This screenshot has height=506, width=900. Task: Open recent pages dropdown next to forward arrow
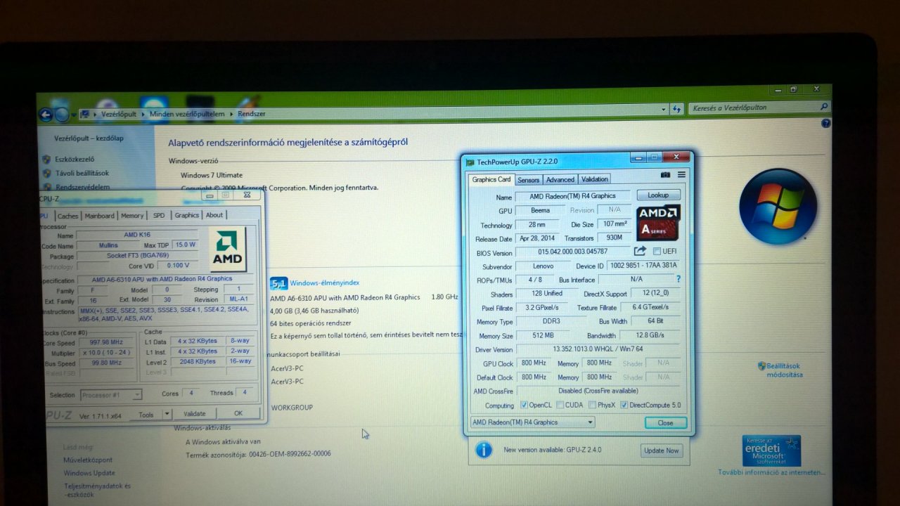click(74, 115)
